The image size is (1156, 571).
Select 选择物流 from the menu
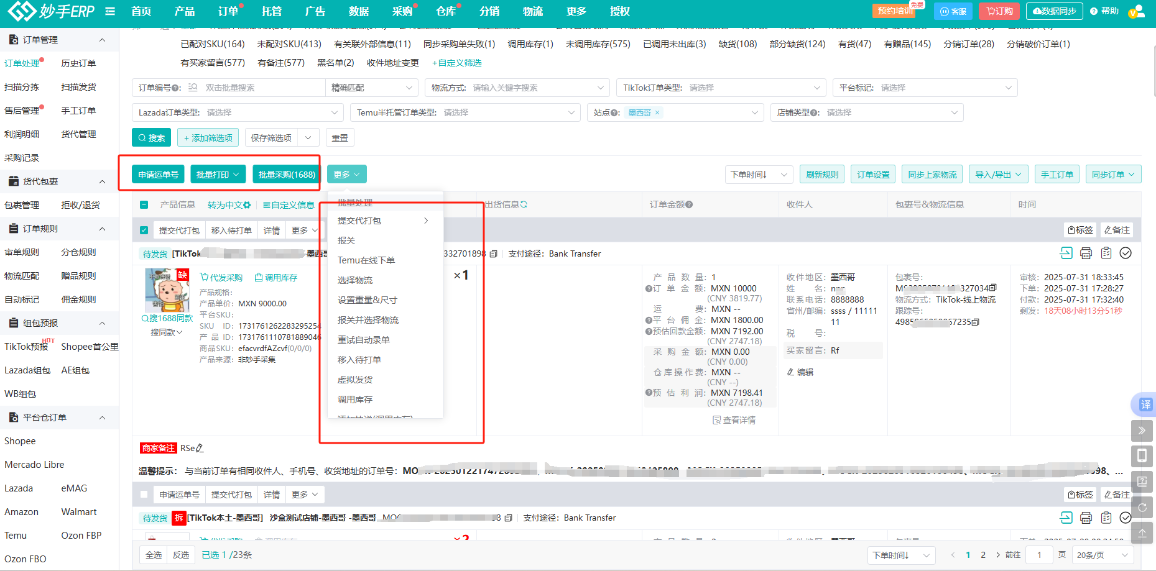(386, 280)
